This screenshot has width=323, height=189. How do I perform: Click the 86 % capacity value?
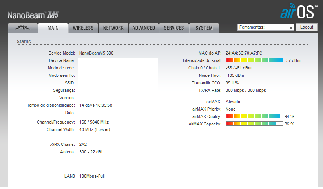(289, 124)
